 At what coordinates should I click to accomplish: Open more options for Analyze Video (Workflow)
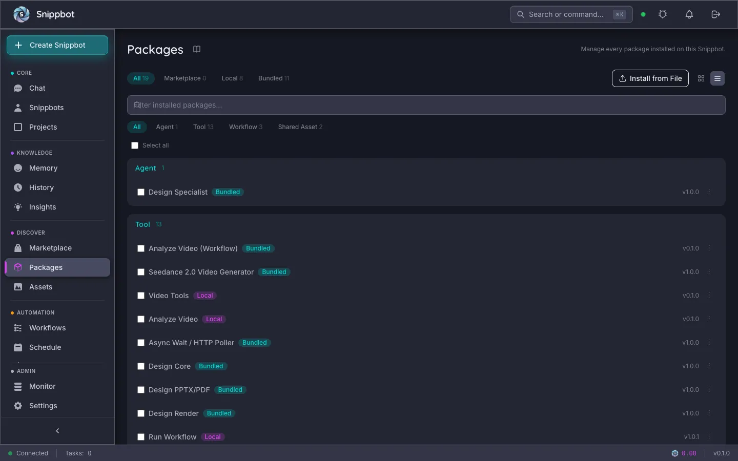(709, 248)
